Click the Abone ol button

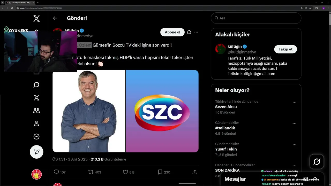[x=172, y=32]
